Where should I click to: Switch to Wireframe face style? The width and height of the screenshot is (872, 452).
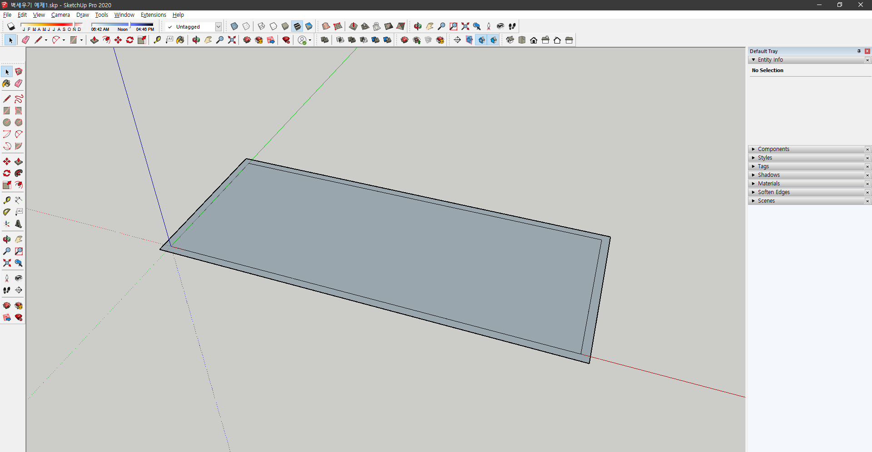coord(262,26)
